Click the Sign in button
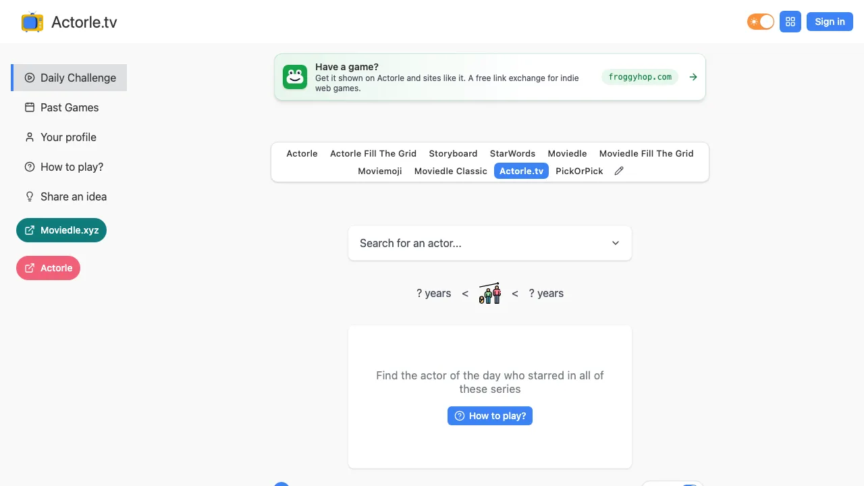864x486 pixels. (830, 22)
